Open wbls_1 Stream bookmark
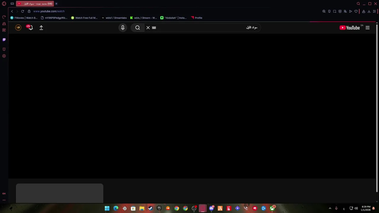Screen dimensions: 379x213 pyautogui.click(x=143, y=18)
